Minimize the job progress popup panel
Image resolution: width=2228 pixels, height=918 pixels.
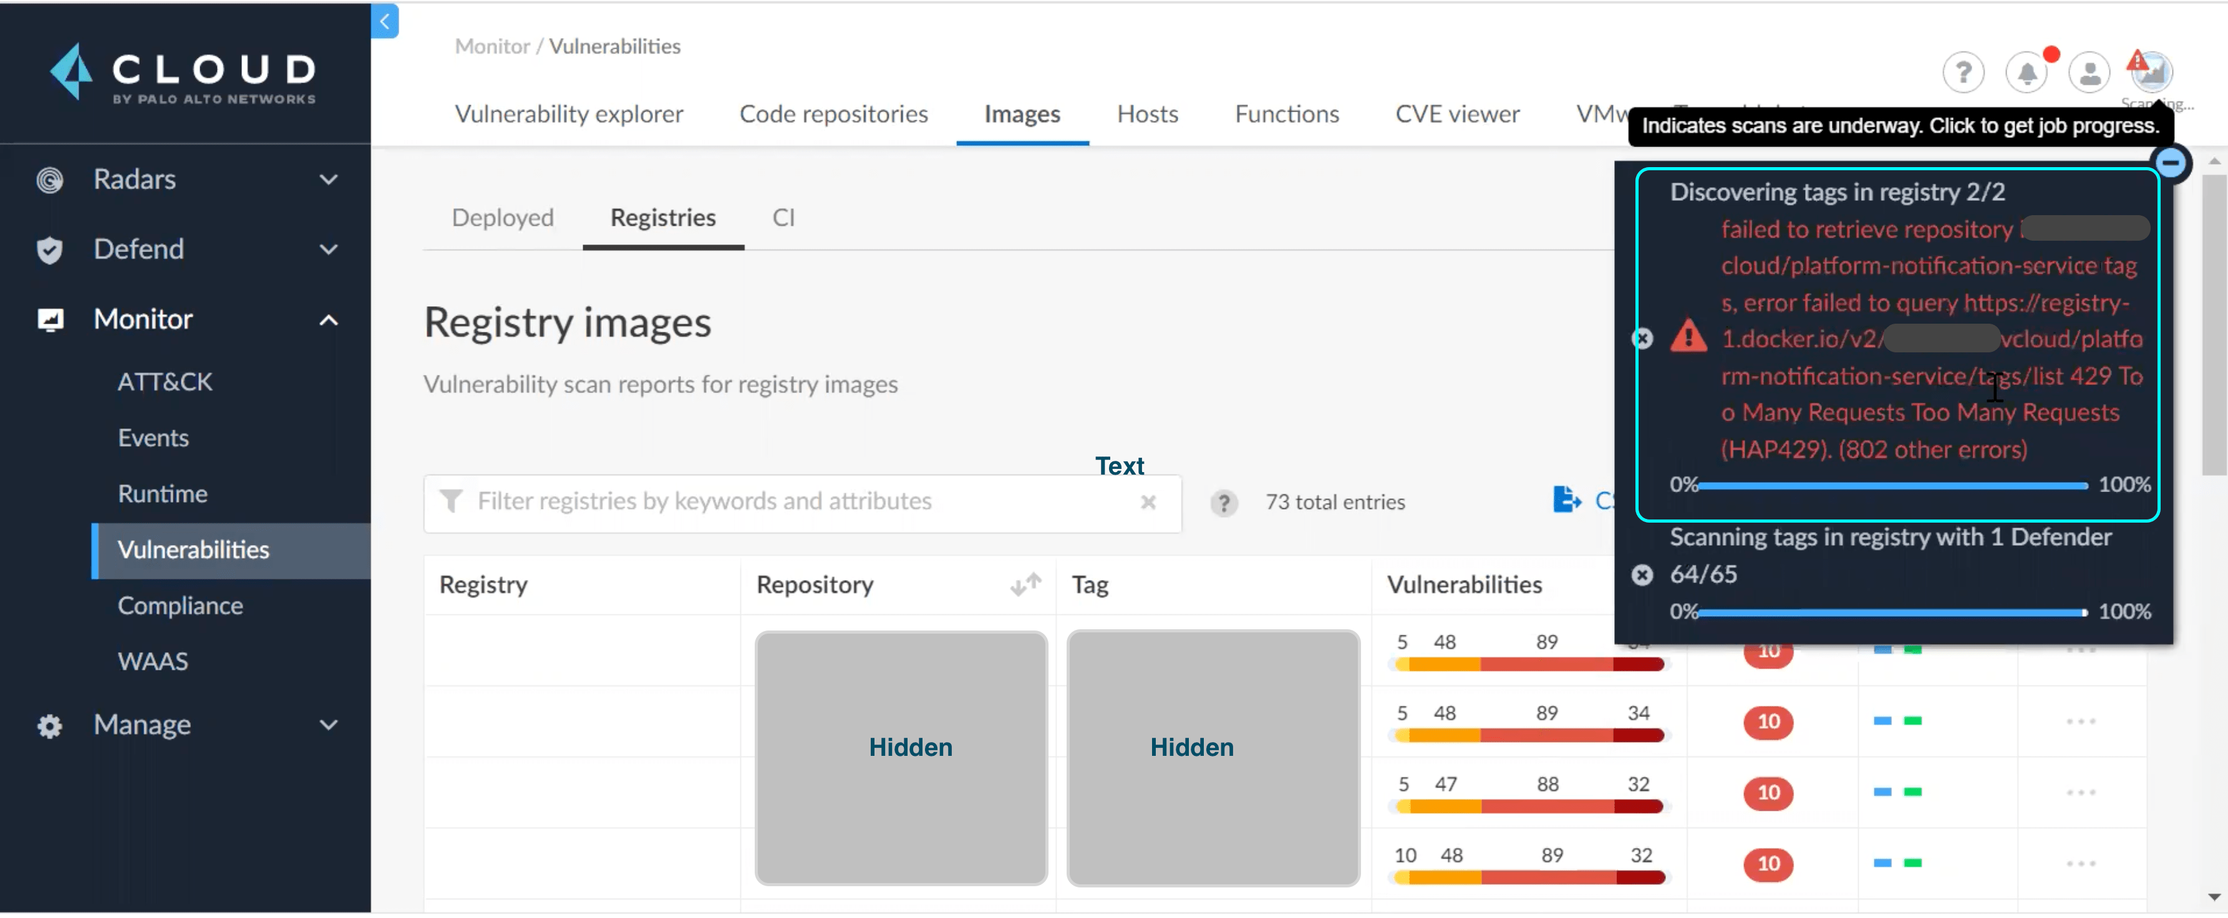pos(2169,163)
